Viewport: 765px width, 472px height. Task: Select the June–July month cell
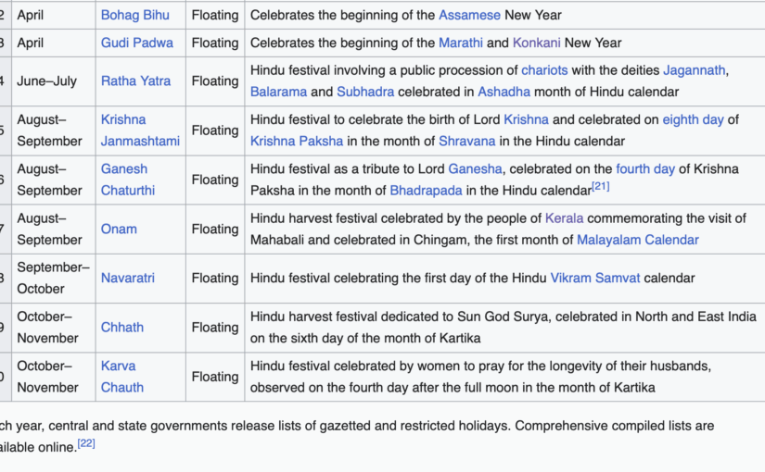tap(54, 81)
